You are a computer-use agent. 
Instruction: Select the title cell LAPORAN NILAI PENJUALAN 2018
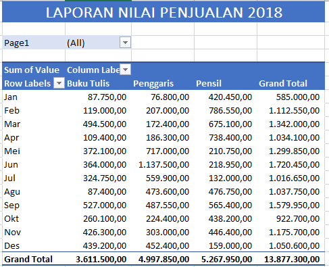point(163,12)
